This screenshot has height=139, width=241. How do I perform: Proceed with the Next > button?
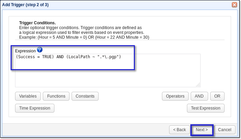point(202,130)
